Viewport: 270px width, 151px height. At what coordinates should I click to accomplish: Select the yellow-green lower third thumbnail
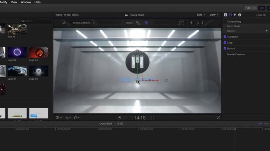pos(17,113)
